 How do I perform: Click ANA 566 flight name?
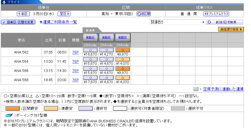click(x=21, y=71)
